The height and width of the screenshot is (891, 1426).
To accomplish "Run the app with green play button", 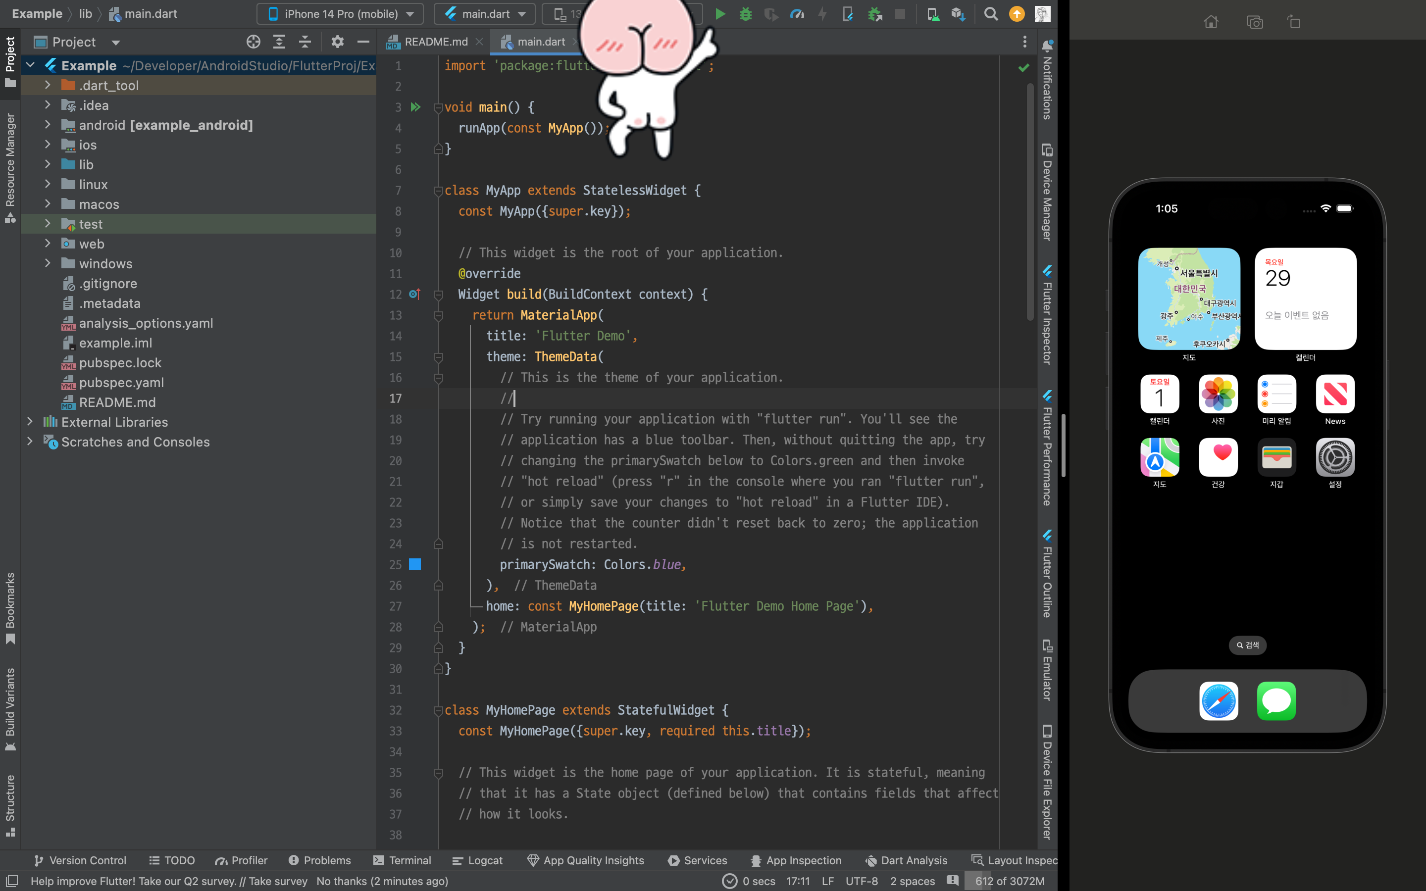I will tap(719, 13).
